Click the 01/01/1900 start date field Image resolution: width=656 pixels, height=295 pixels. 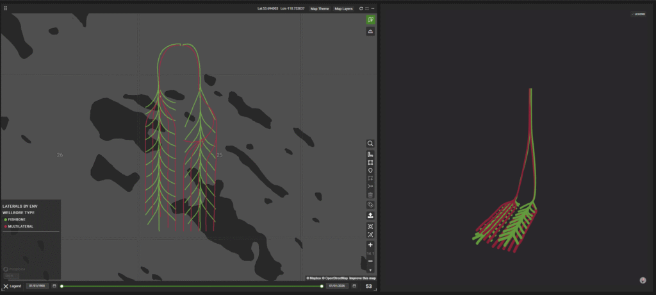point(38,286)
